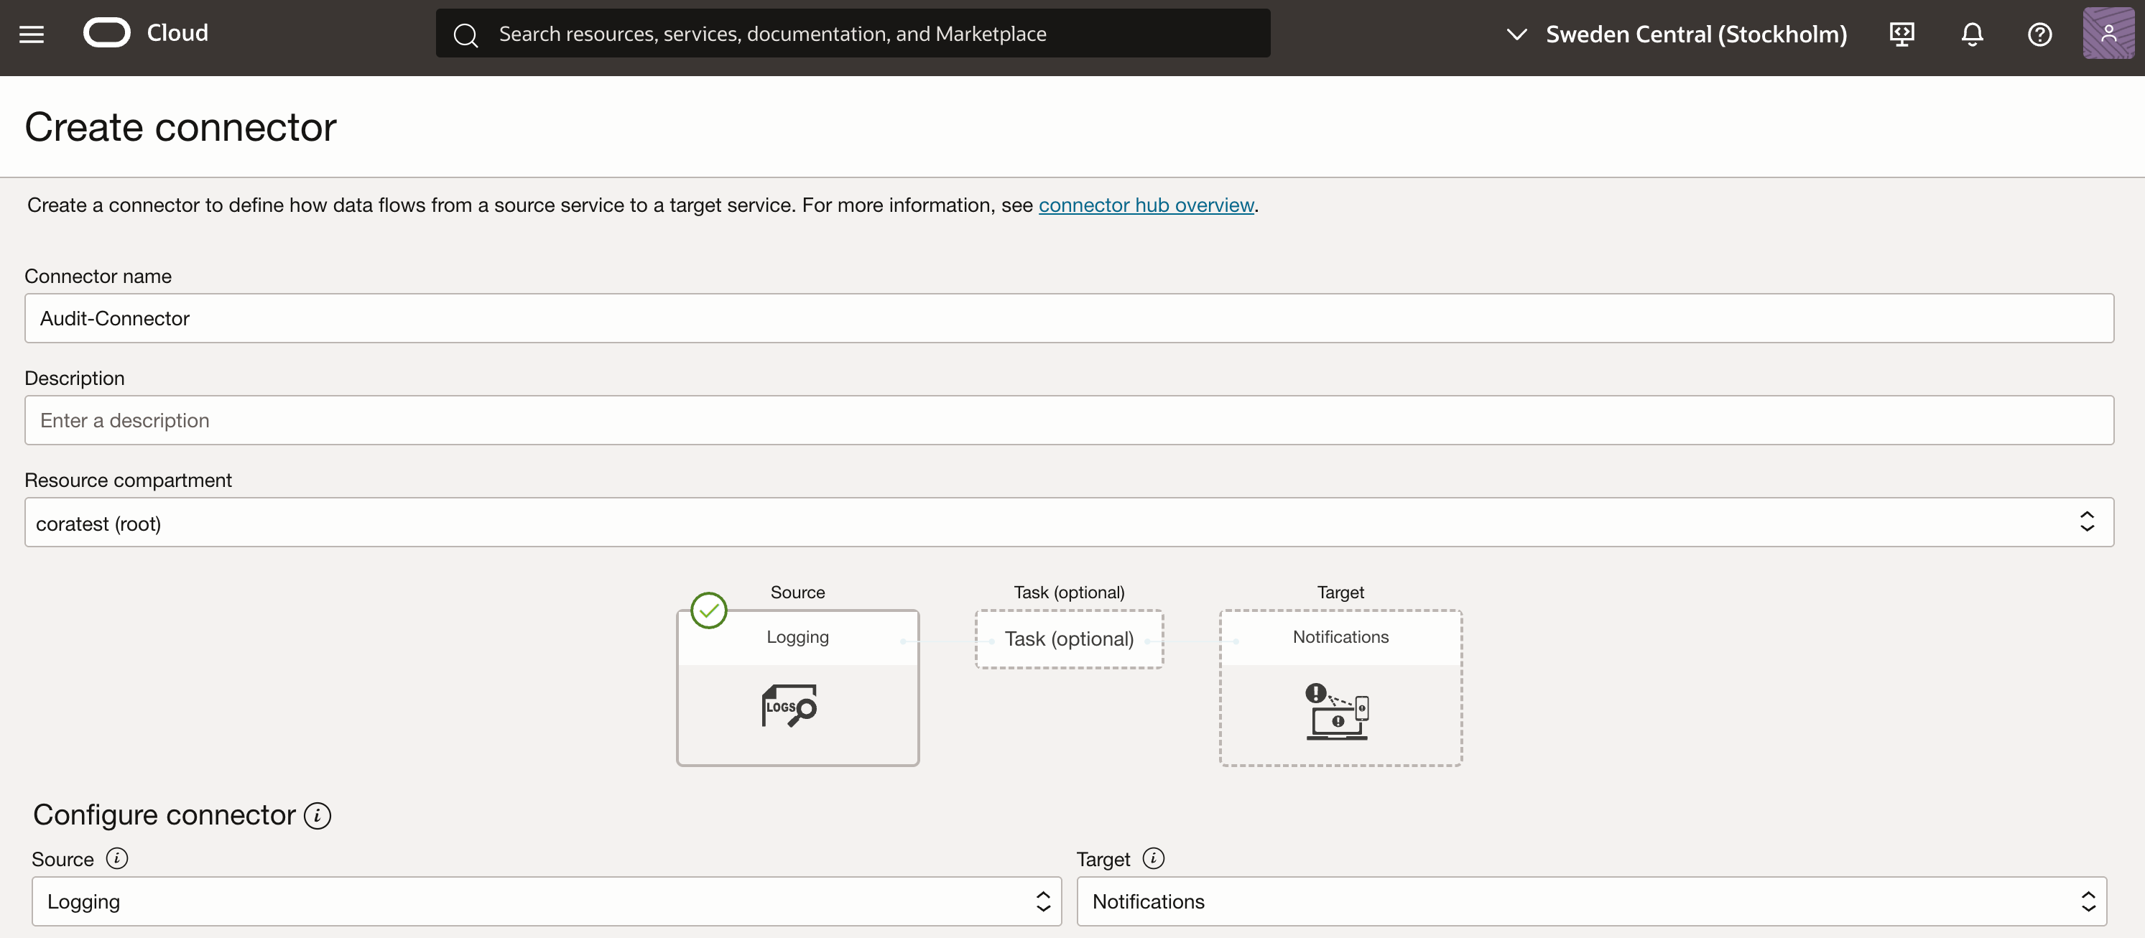Click the Notifications icon in Target card
2145x938 pixels.
click(x=1338, y=712)
